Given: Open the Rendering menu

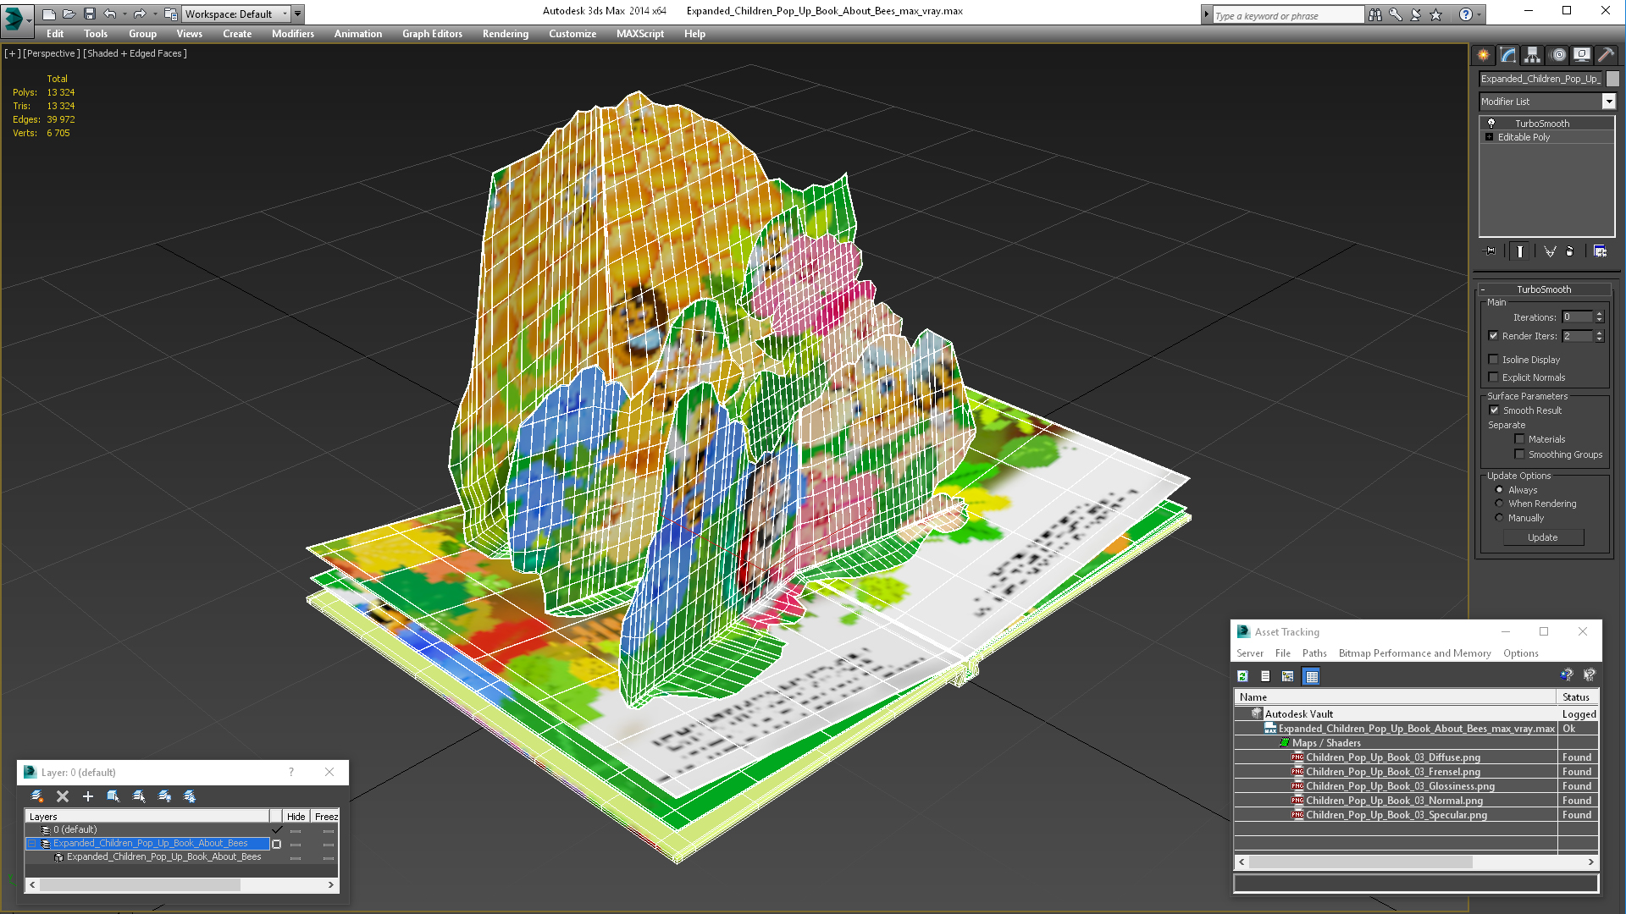Looking at the screenshot, I should tap(506, 34).
